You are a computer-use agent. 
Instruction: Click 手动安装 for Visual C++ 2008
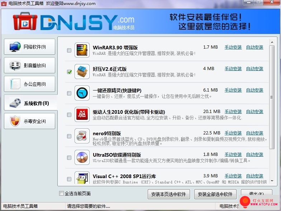233,176
